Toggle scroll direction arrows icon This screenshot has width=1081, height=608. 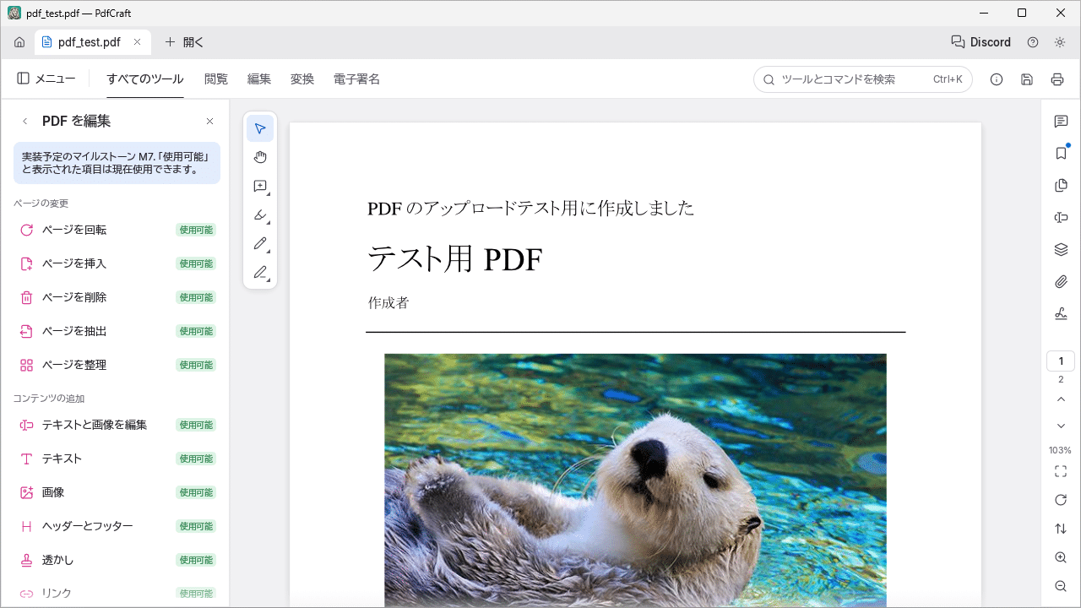pos(1061,529)
